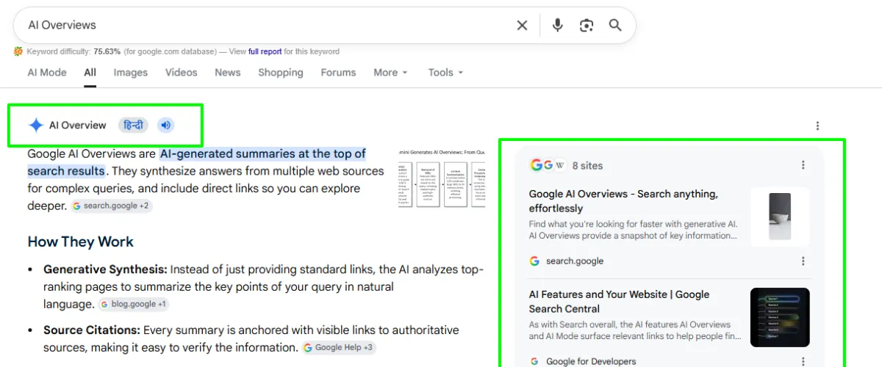882x367 pixels.
Task: Clear the search box with X icon
Action: [x=522, y=25]
